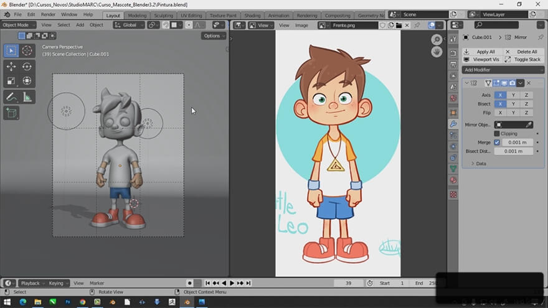
Task: Collapse the Mirror modifier panel
Action: pos(466,83)
